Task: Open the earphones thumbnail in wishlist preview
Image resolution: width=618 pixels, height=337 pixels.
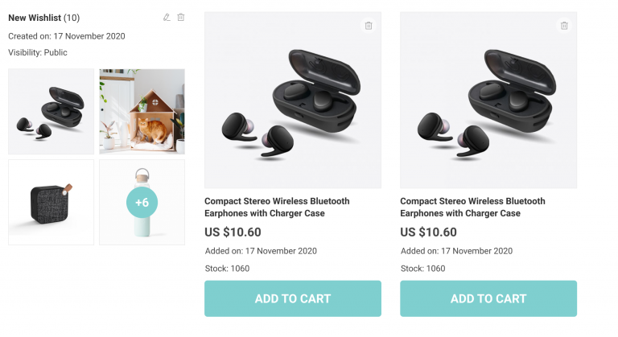Action: pos(51,111)
